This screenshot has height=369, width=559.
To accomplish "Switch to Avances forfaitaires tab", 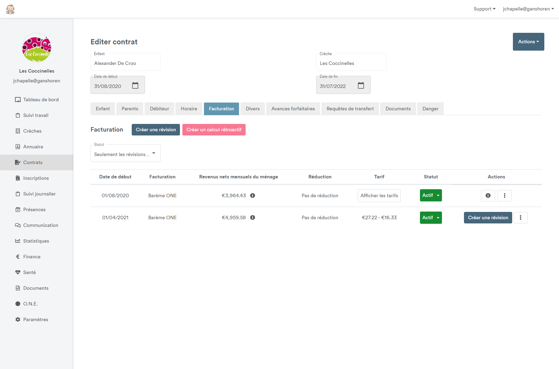I will [x=293, y=109].
